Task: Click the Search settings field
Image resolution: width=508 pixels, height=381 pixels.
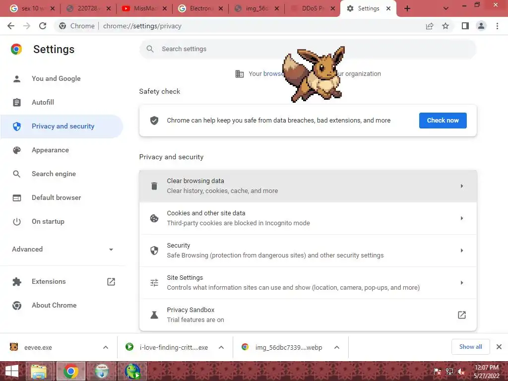Action: tap(308, 49)
